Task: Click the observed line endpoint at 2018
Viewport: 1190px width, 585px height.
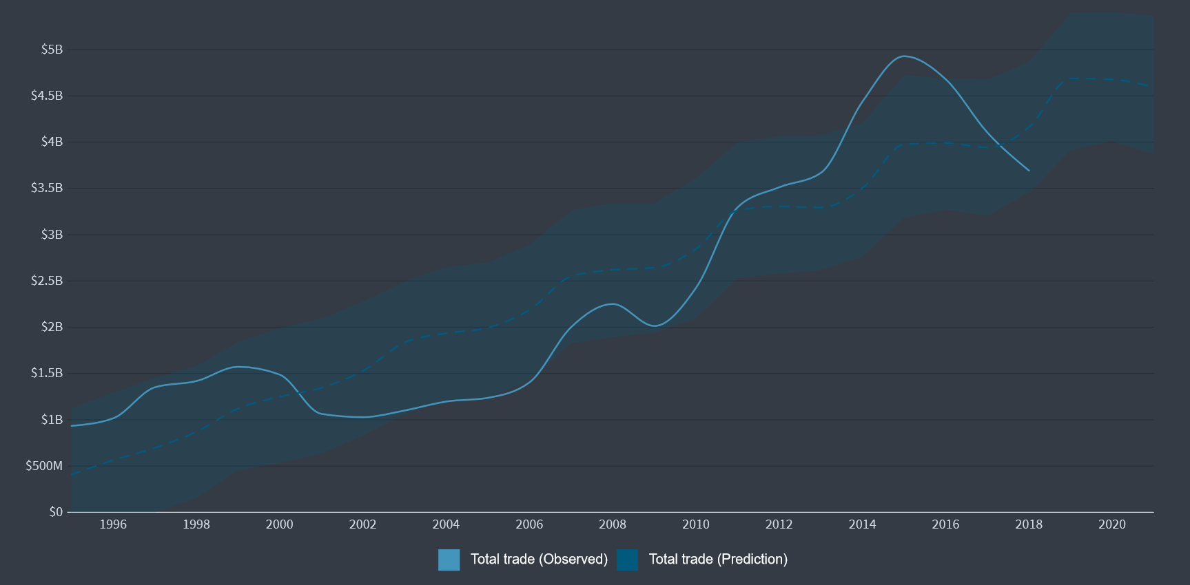Action: click(1029, 171)
